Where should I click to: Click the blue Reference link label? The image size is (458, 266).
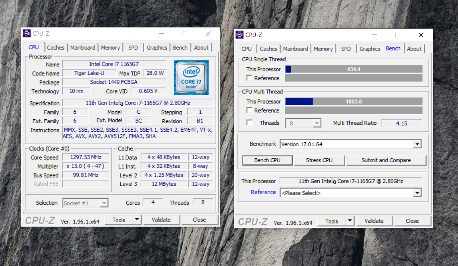(x=263, y=192)
